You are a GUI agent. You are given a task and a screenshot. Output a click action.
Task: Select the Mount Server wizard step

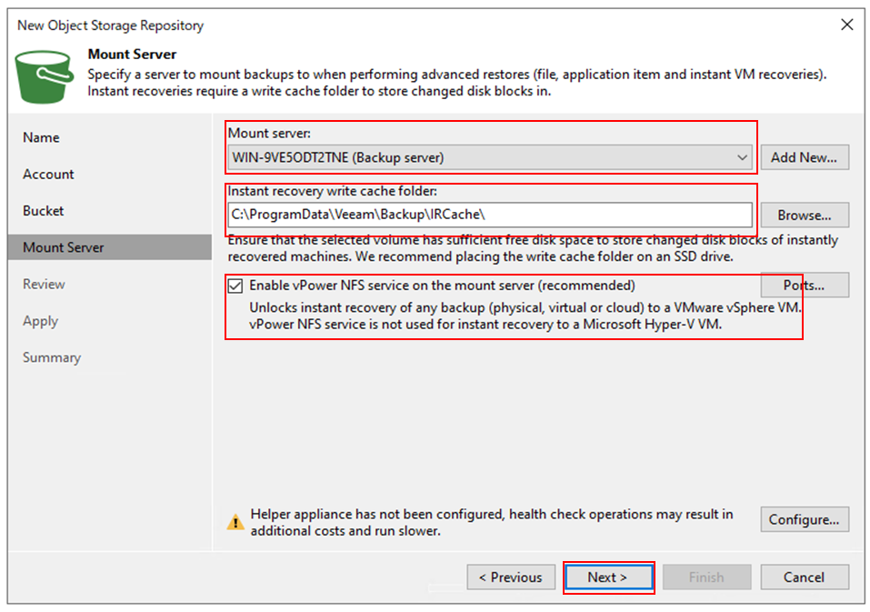(x=110, y=247)
